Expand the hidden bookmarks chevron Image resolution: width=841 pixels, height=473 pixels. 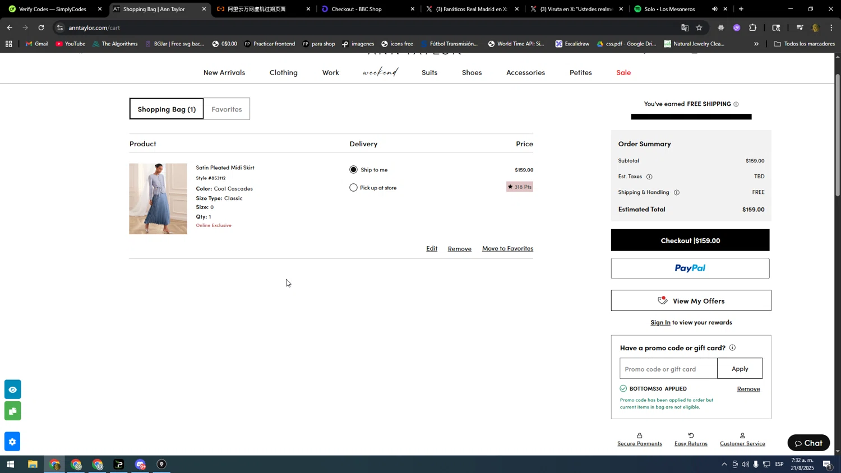[x=756, y=44]
